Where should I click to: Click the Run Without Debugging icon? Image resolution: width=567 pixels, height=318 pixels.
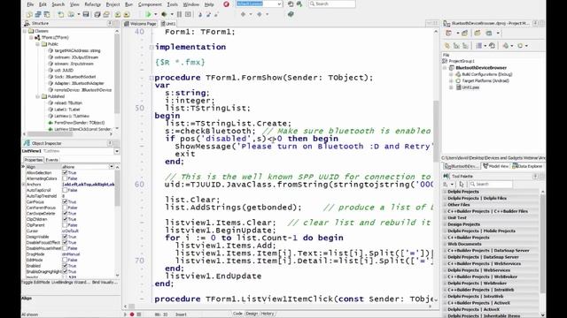click(x=164, y=14)
